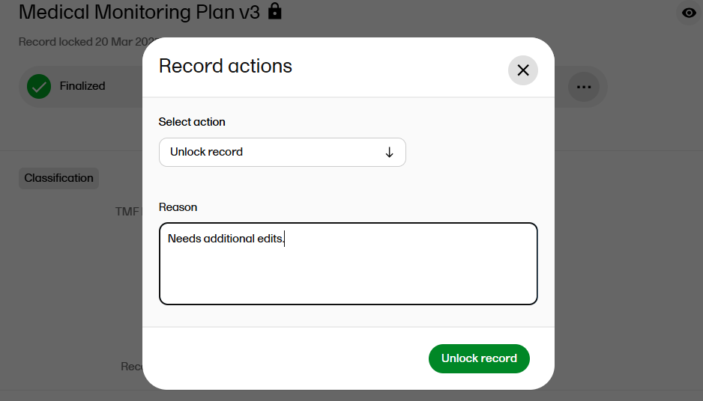Click the partially hidden TMF label
Viewport: 703px width, 401px height.
click(127, 212)
